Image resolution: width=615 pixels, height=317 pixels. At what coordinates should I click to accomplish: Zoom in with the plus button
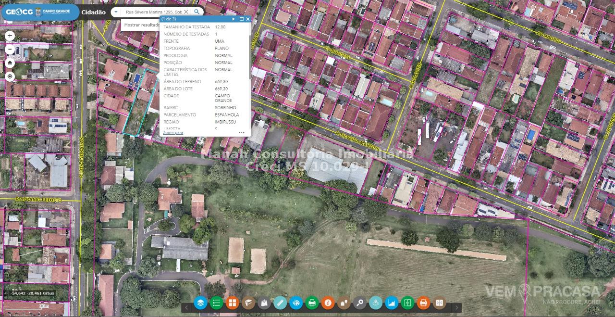click(10, 36)
